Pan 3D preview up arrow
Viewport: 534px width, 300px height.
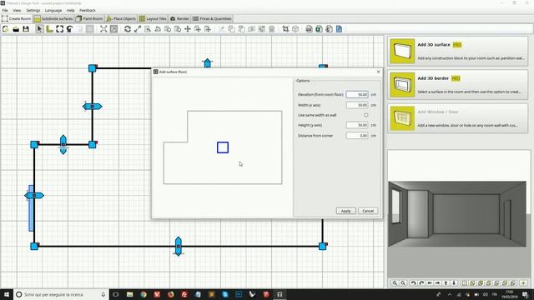pyautogui.click(x=446, y=283)
